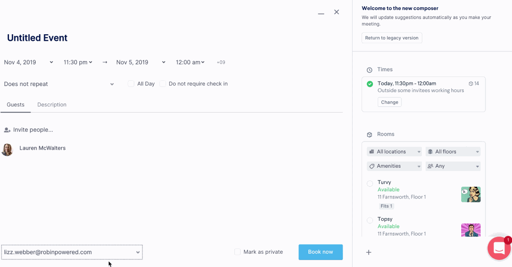
Task: Click the Book now button
Action: [321, 252]
